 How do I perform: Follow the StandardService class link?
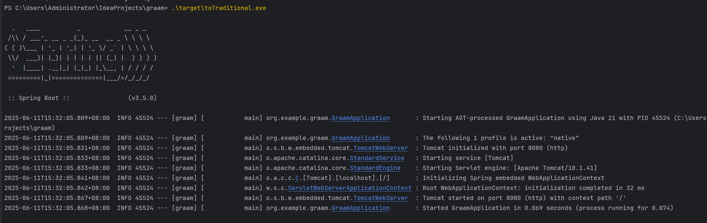pos(377,158)
